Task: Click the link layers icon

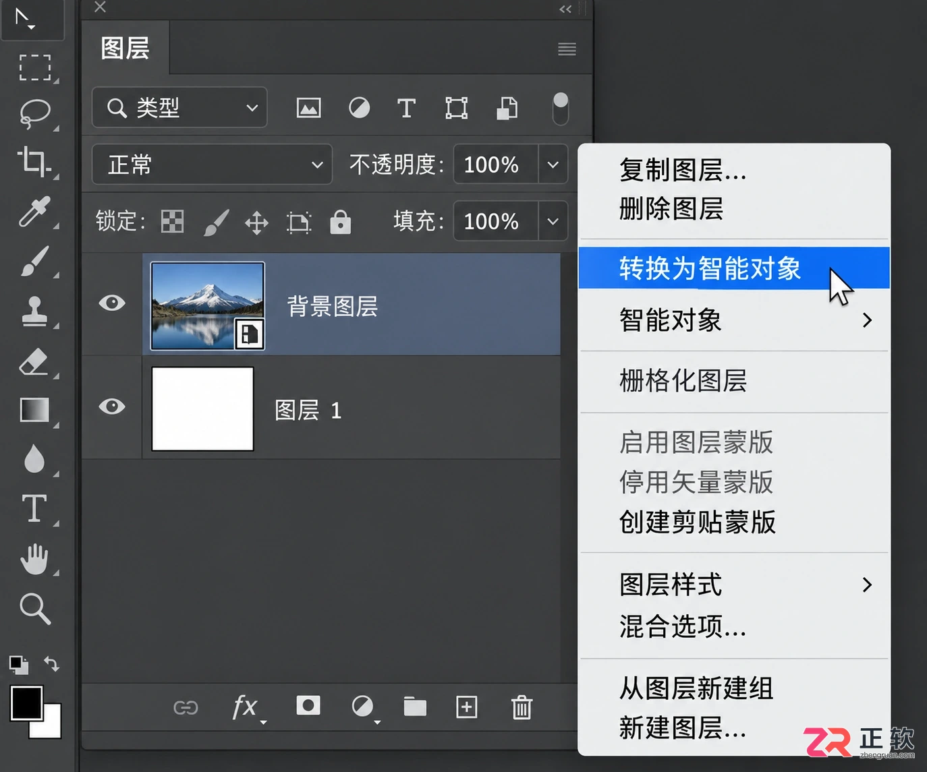Action: 186,707
